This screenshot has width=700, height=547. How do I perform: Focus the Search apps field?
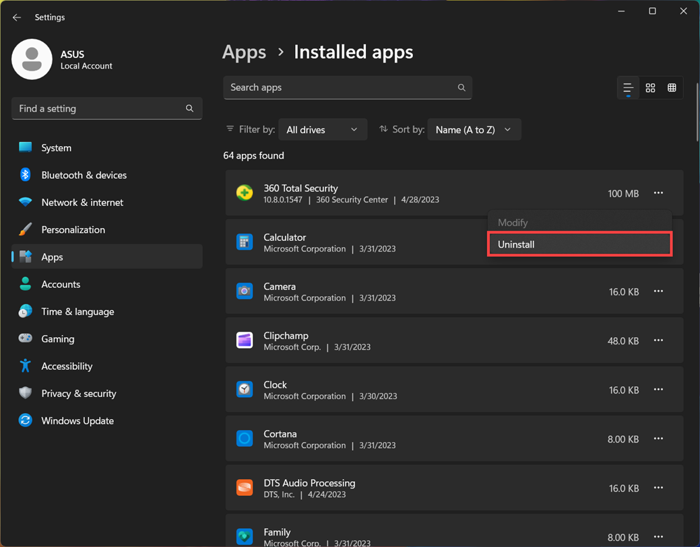coord(348,87)
